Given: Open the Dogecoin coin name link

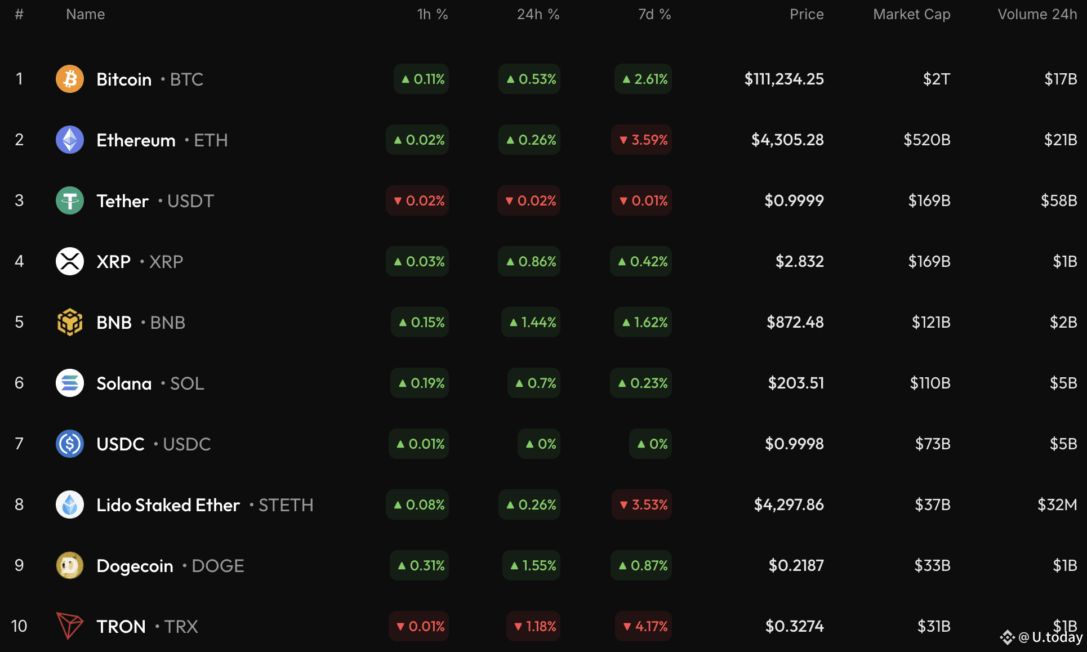Looking at the screenshot, I should click(x=135, y=566).
